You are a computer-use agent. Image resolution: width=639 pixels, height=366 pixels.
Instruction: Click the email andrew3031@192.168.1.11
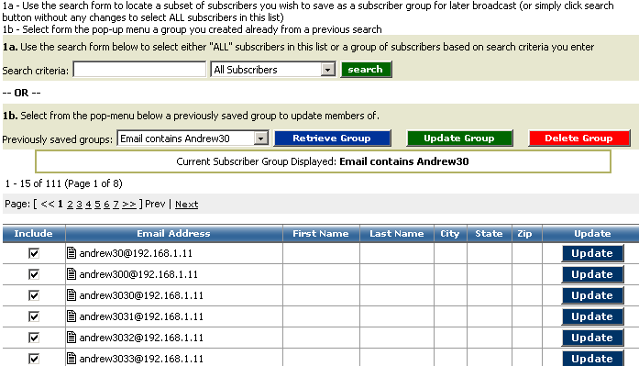[141, 316]
